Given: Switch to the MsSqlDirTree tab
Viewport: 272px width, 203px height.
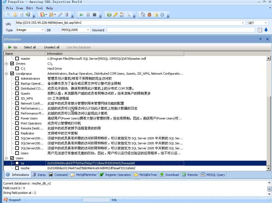Looking at the screenshot, I should (145, 175).
